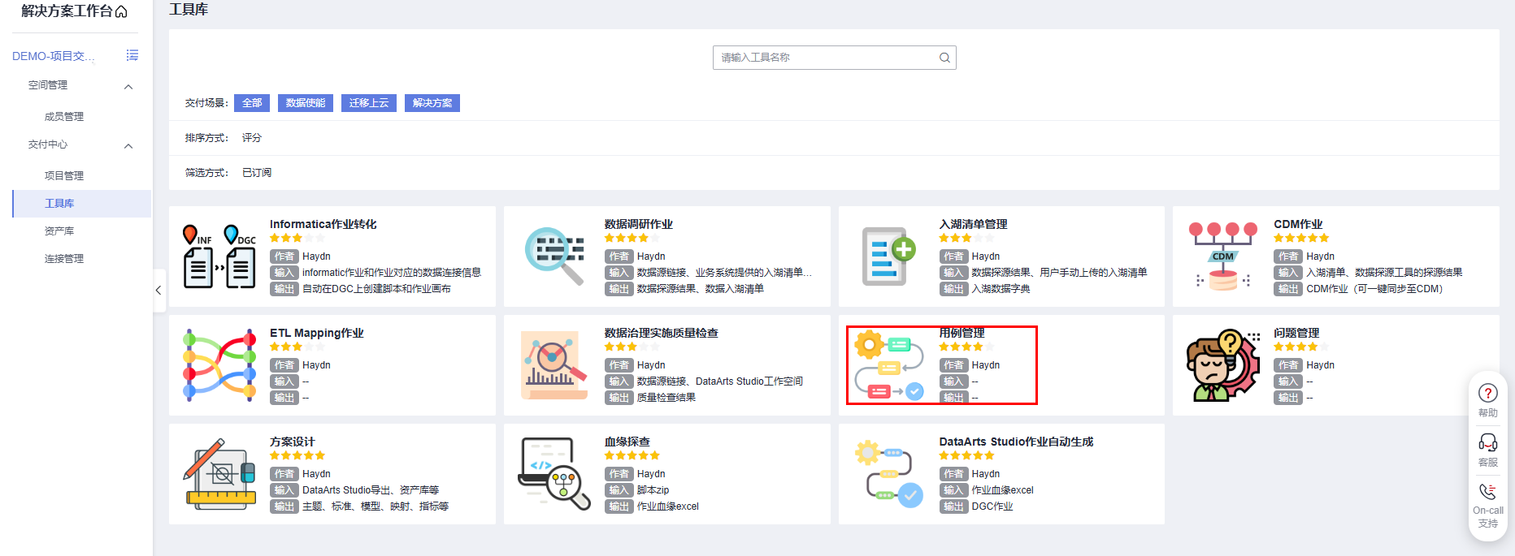
Task: Filter scenario by 解决方案
Action: [432, 103]
